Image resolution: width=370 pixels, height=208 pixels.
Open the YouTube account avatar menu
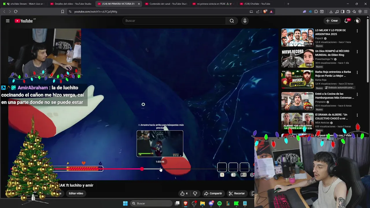coord(358,21)
